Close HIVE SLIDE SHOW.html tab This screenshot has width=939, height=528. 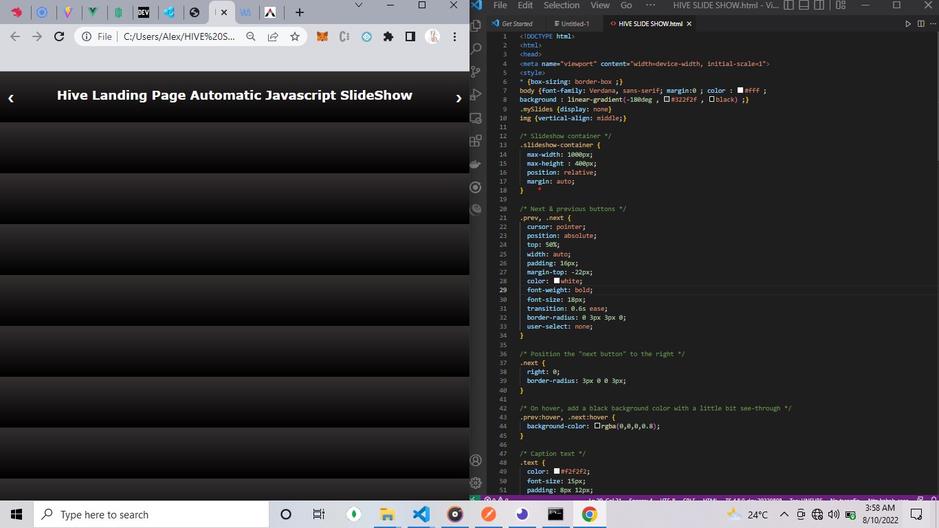(x=689, y=23)
